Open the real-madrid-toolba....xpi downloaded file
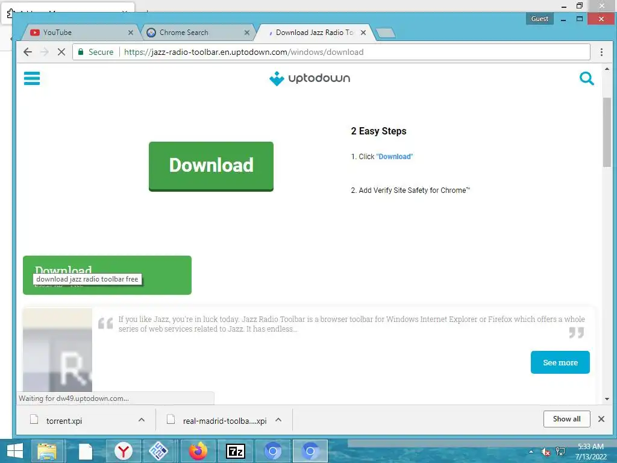617x463 pixels. click(x=224, y=421)
